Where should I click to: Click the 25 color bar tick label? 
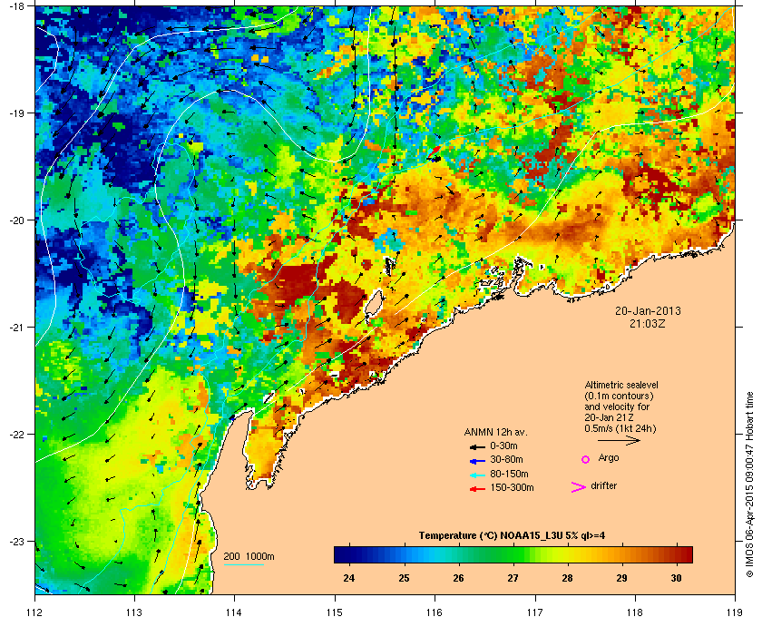[404, 578]
